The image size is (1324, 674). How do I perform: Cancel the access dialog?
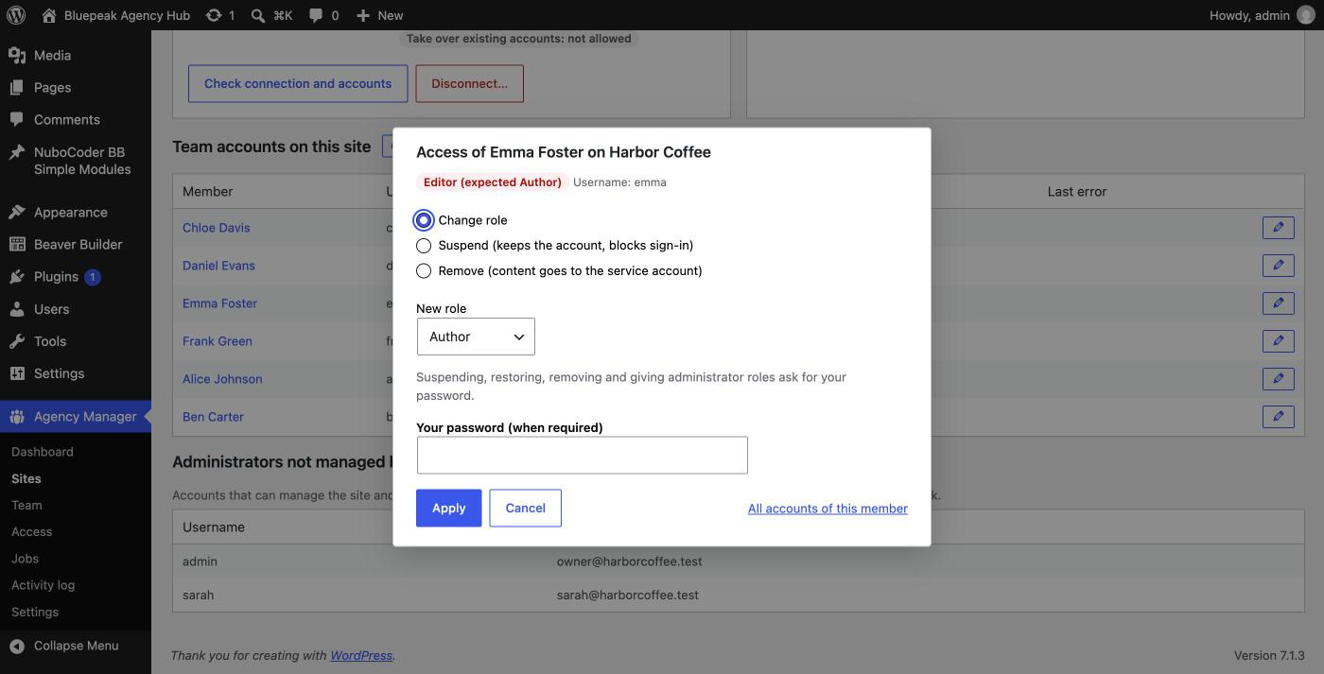[x=525, y=509]
